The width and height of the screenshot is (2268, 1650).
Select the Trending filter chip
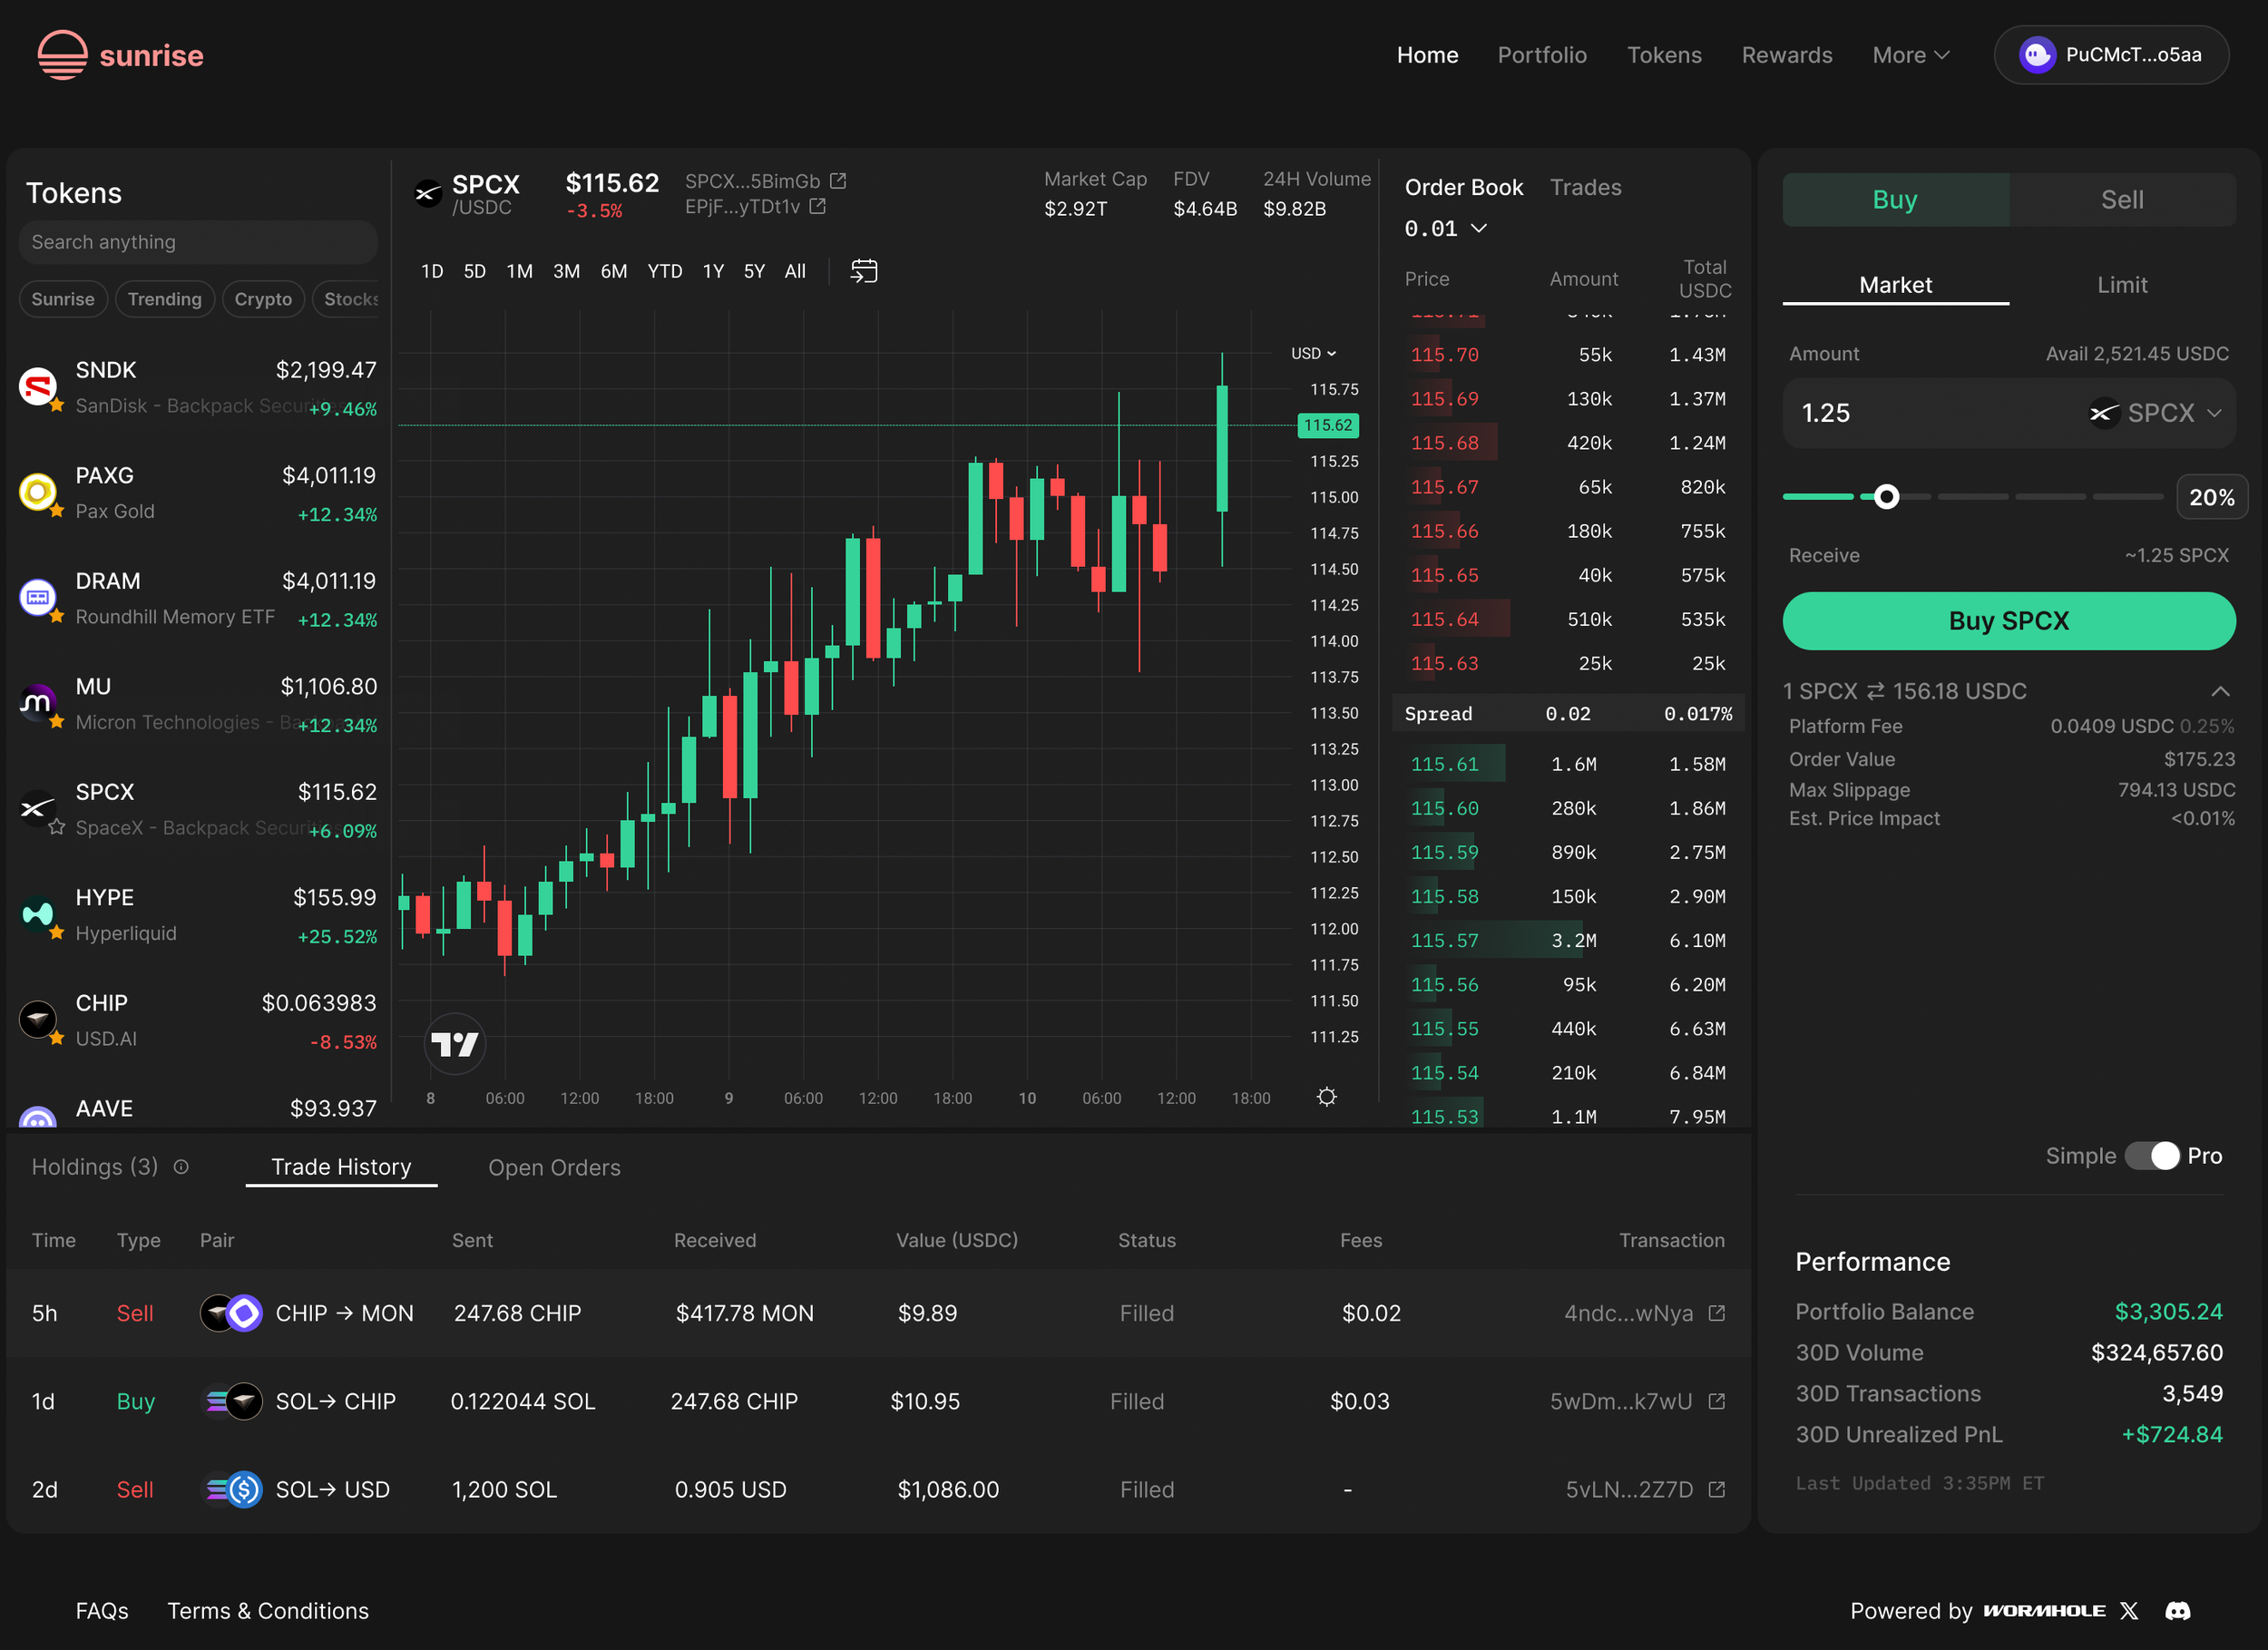click(165, 299)
